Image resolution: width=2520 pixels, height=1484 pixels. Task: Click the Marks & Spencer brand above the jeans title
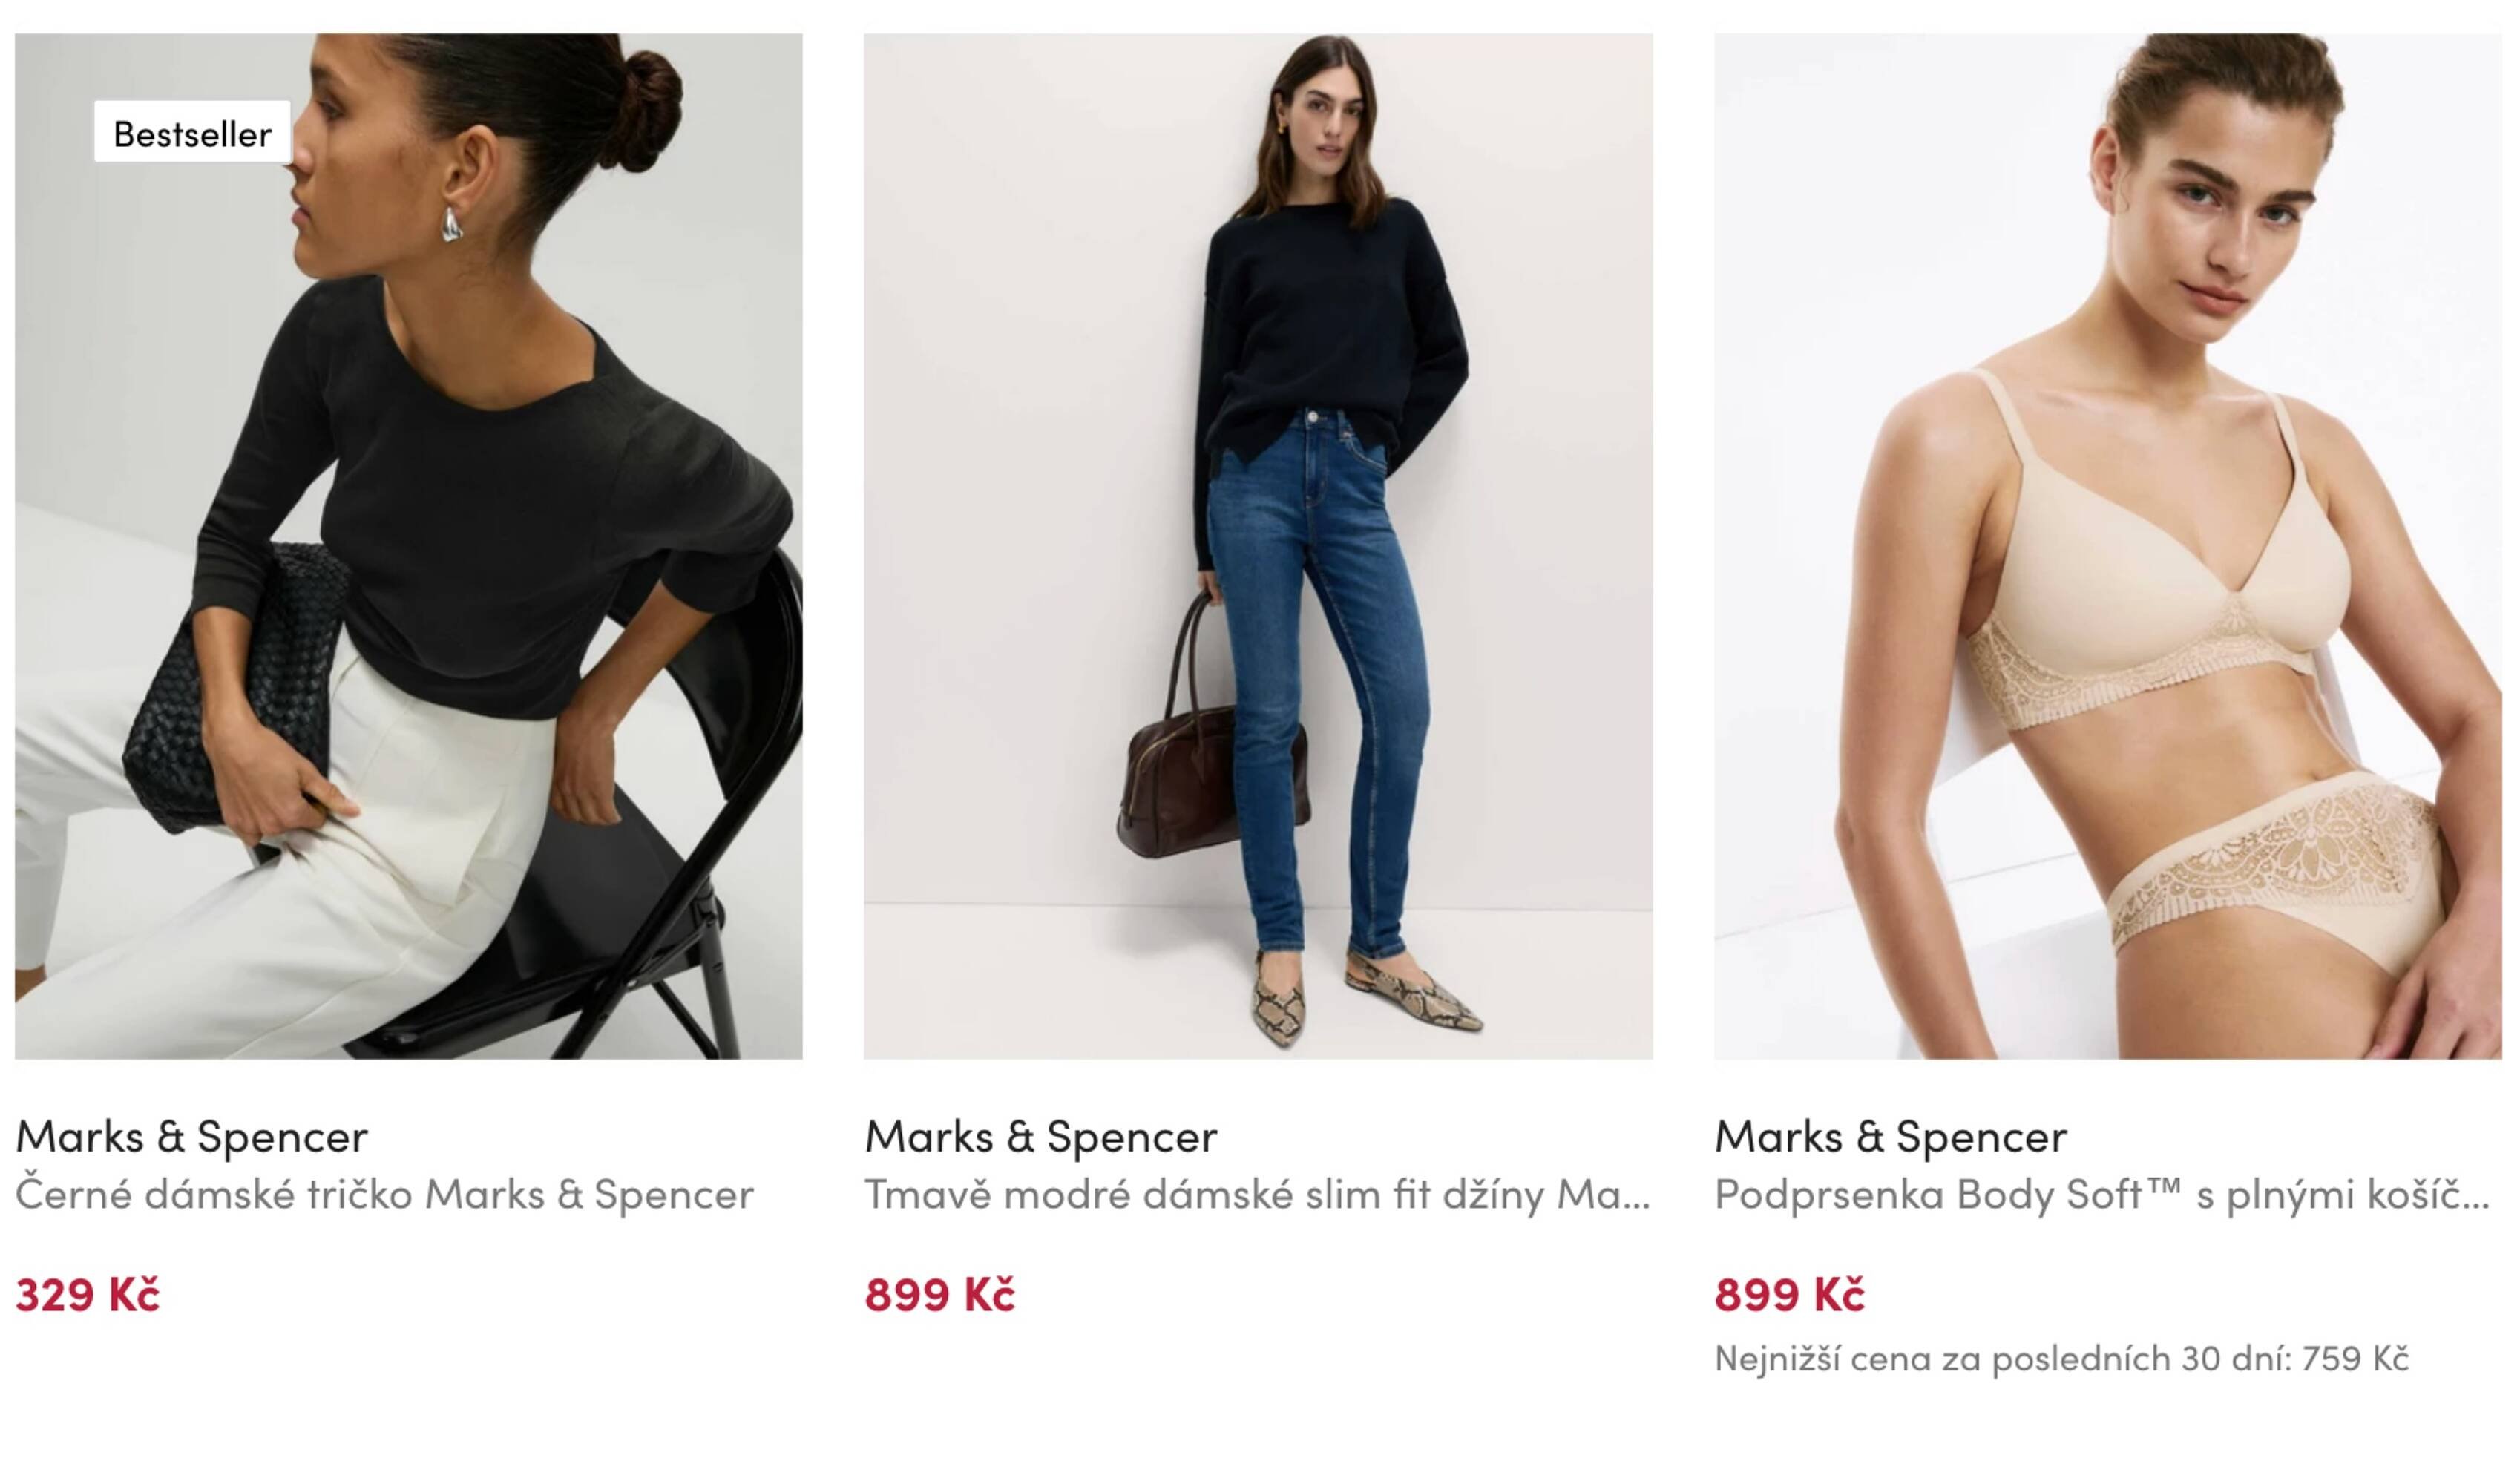pyautogui.click(x=1041, y=1136)
